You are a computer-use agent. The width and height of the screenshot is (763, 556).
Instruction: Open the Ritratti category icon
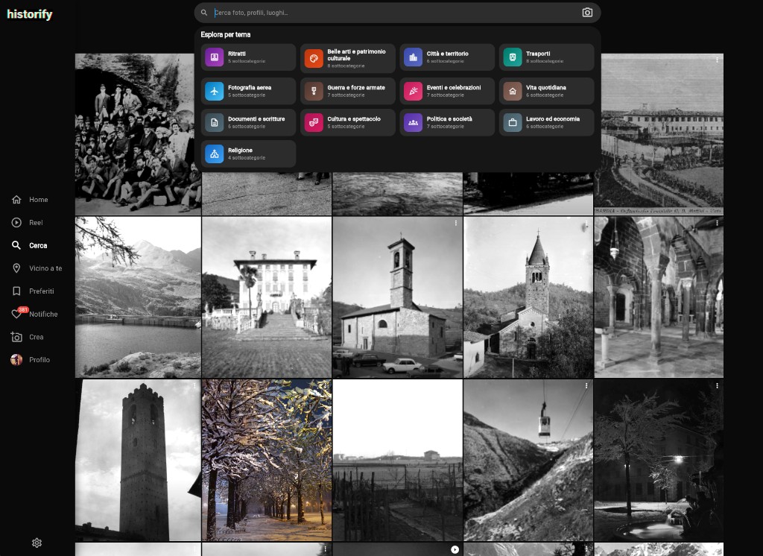pyautogui.click(x=214, y=57)
